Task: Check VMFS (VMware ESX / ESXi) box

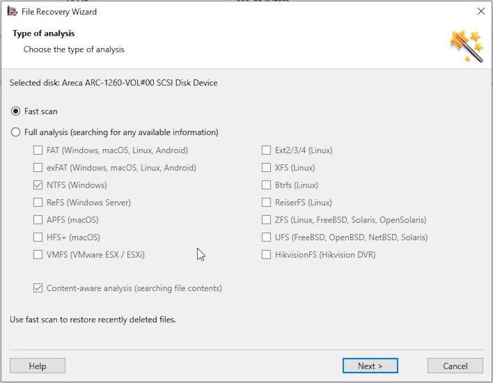Action: 38,254
